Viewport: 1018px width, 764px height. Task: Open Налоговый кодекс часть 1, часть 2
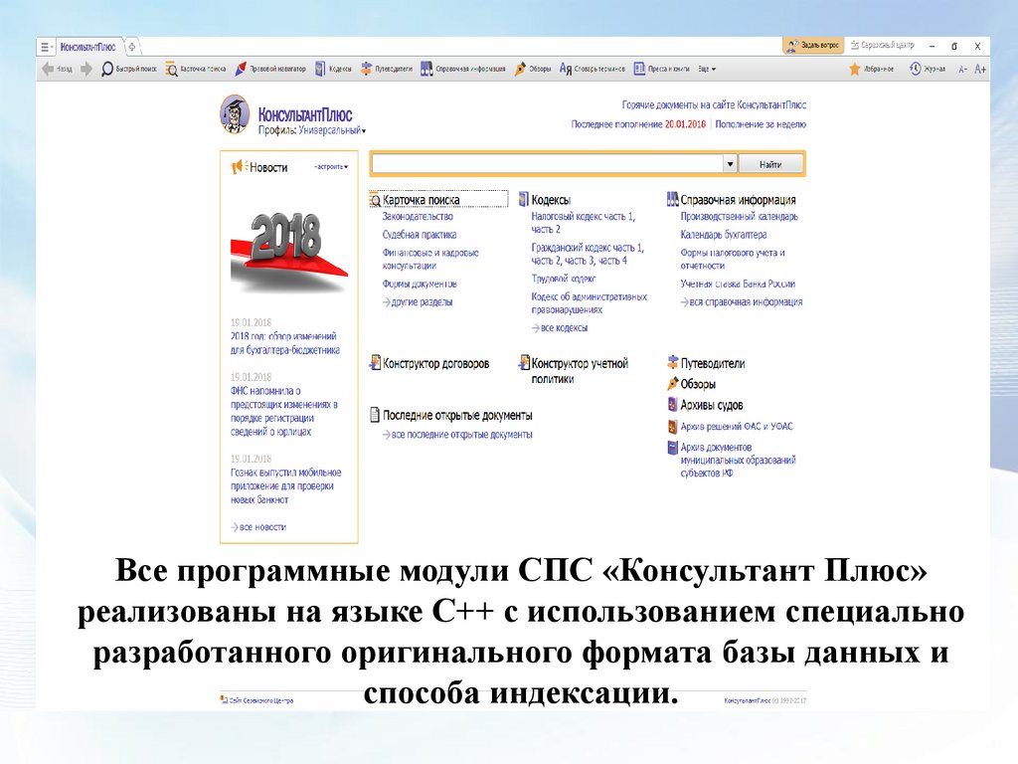point(583,223)
